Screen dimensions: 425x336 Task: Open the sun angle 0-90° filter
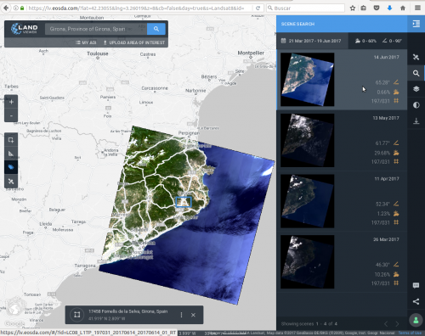pos(392,41)
